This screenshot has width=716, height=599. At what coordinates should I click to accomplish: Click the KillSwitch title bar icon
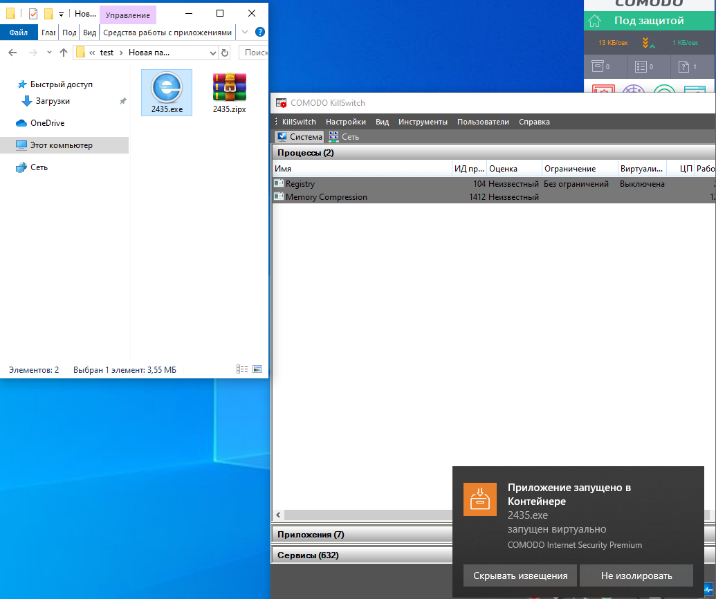click(x=282, y=103)
